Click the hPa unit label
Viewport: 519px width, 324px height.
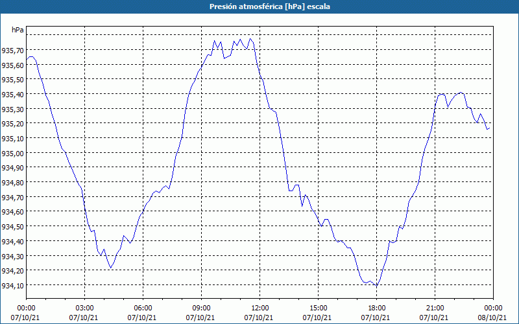pos(18,30)
